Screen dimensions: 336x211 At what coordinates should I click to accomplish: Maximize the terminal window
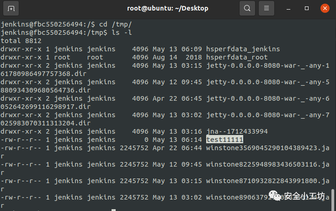[307, 8]
